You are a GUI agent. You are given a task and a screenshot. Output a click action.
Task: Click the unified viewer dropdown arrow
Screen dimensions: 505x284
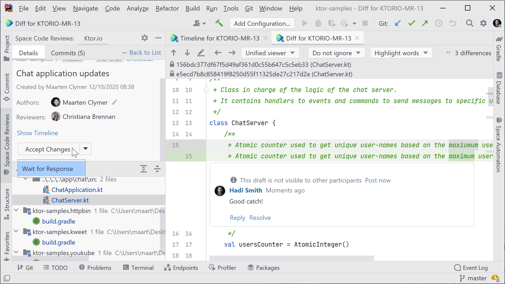click(x=293, y=53)
